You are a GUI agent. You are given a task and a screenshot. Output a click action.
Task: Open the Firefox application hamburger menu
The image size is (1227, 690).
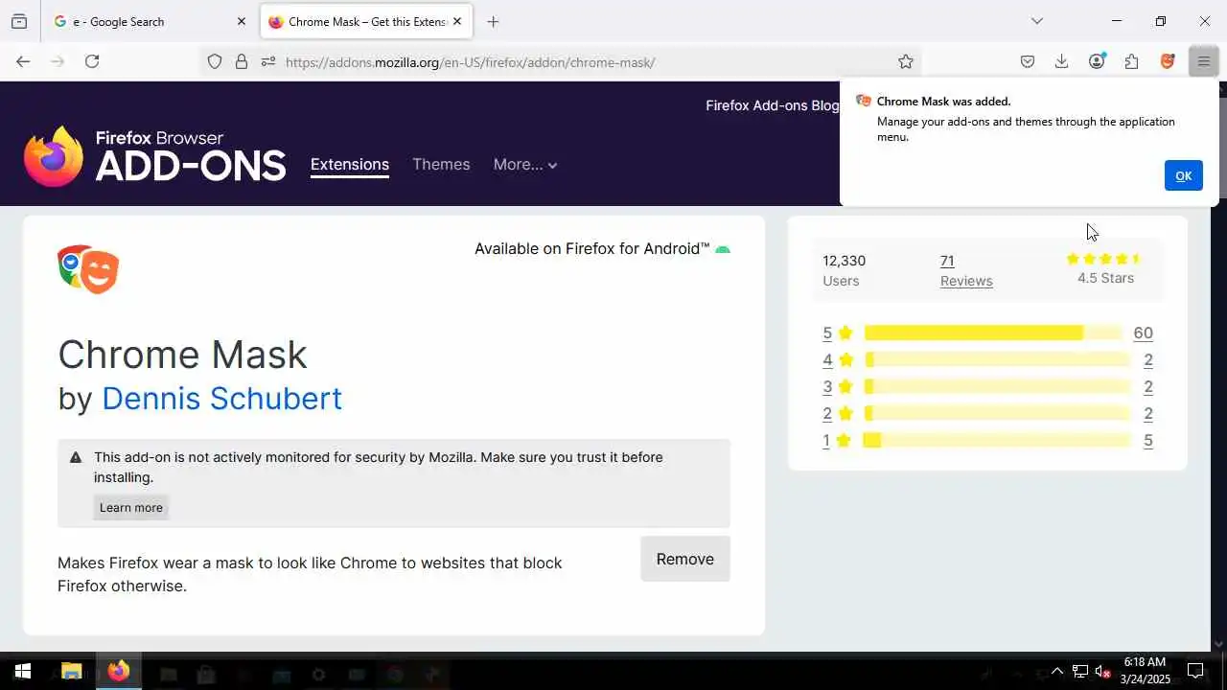coord(1203,61)
